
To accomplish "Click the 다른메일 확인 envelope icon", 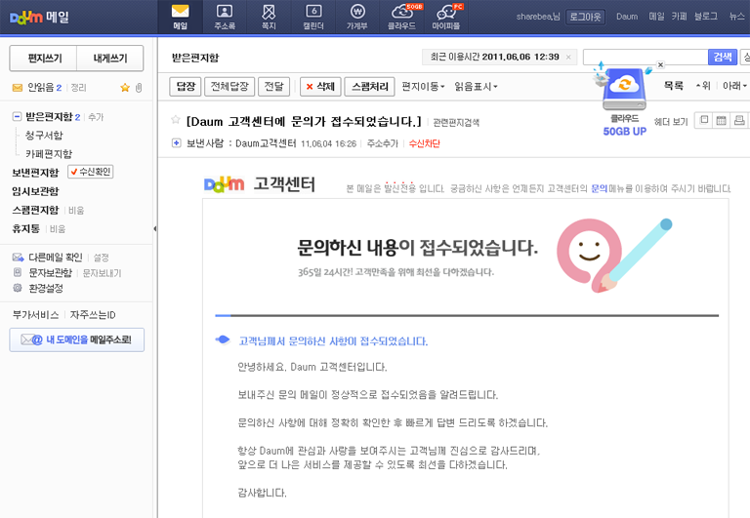I will pyautogui.click(x=19, y=258).
